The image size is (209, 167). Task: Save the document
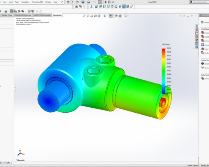[83, 2]
